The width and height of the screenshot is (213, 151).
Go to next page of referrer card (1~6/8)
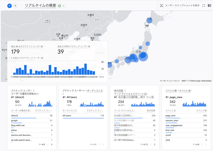[x=52, y=145]
